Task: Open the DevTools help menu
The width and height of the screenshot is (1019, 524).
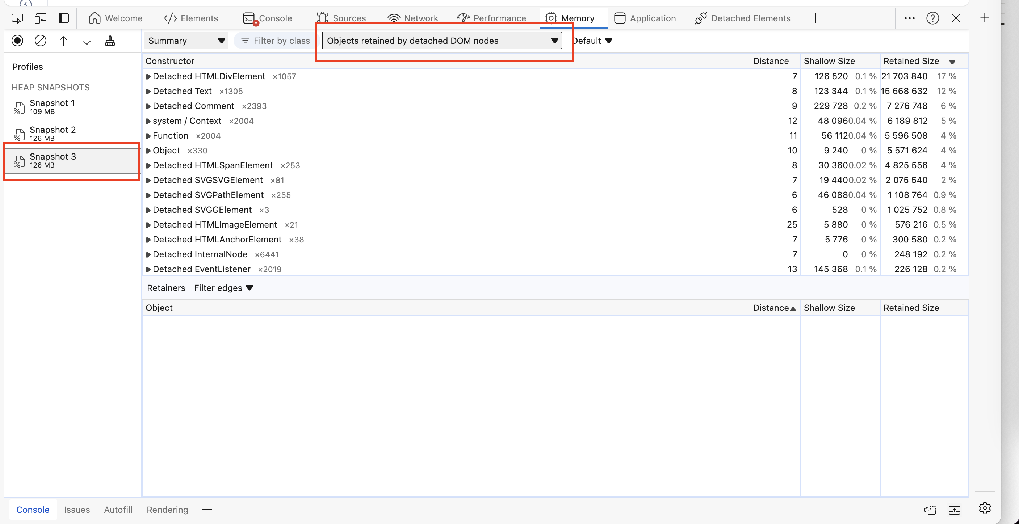Action: [932, 18]
